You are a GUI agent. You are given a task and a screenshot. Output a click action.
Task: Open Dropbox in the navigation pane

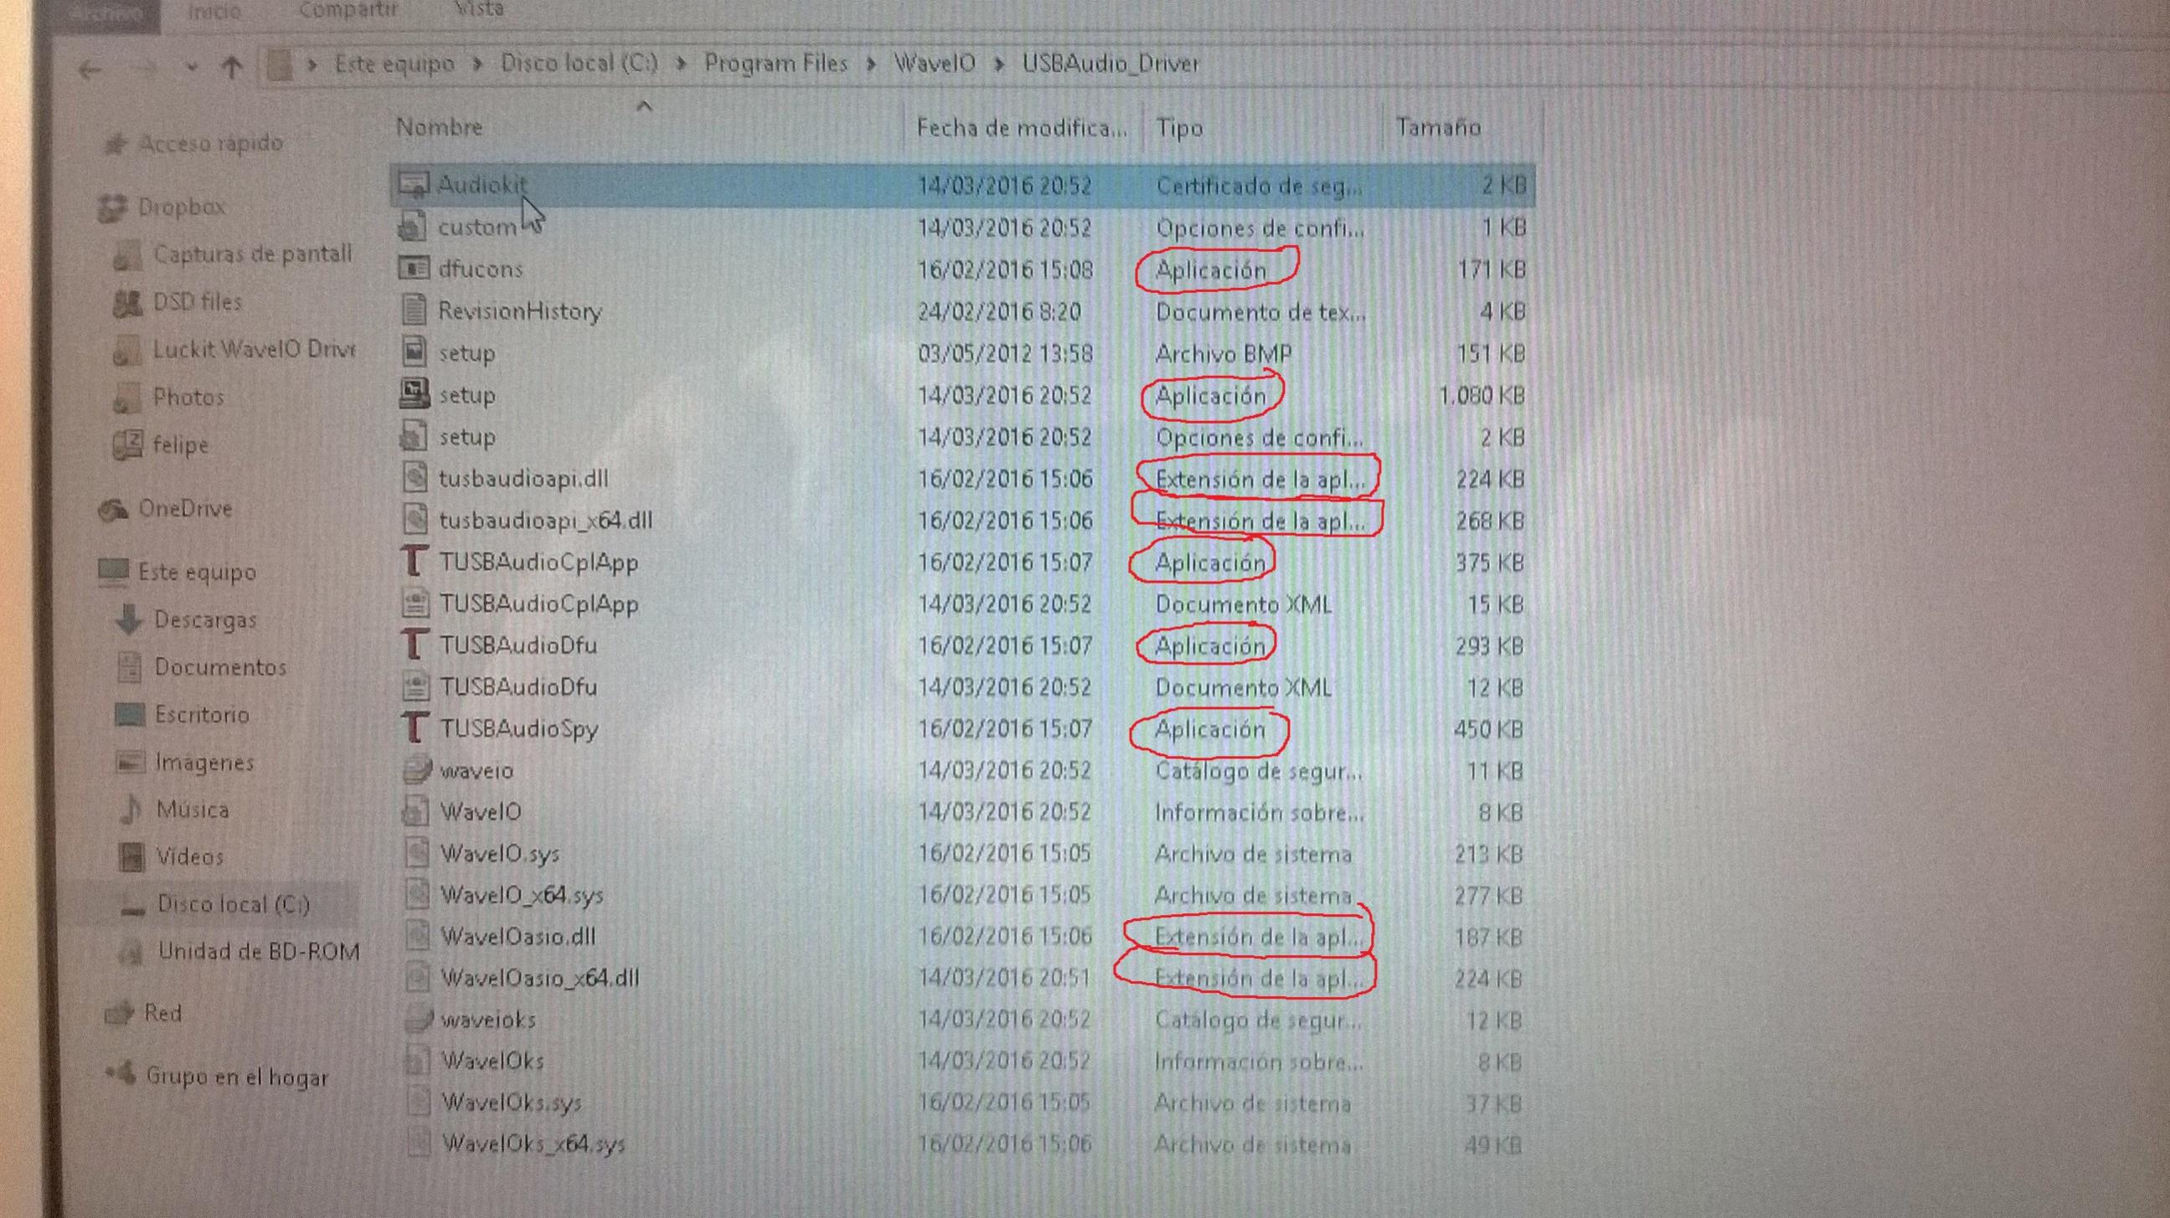pos(180,207)
